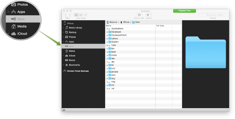
Task: Click the Bookmarks star icon
Action: (67, 65)
